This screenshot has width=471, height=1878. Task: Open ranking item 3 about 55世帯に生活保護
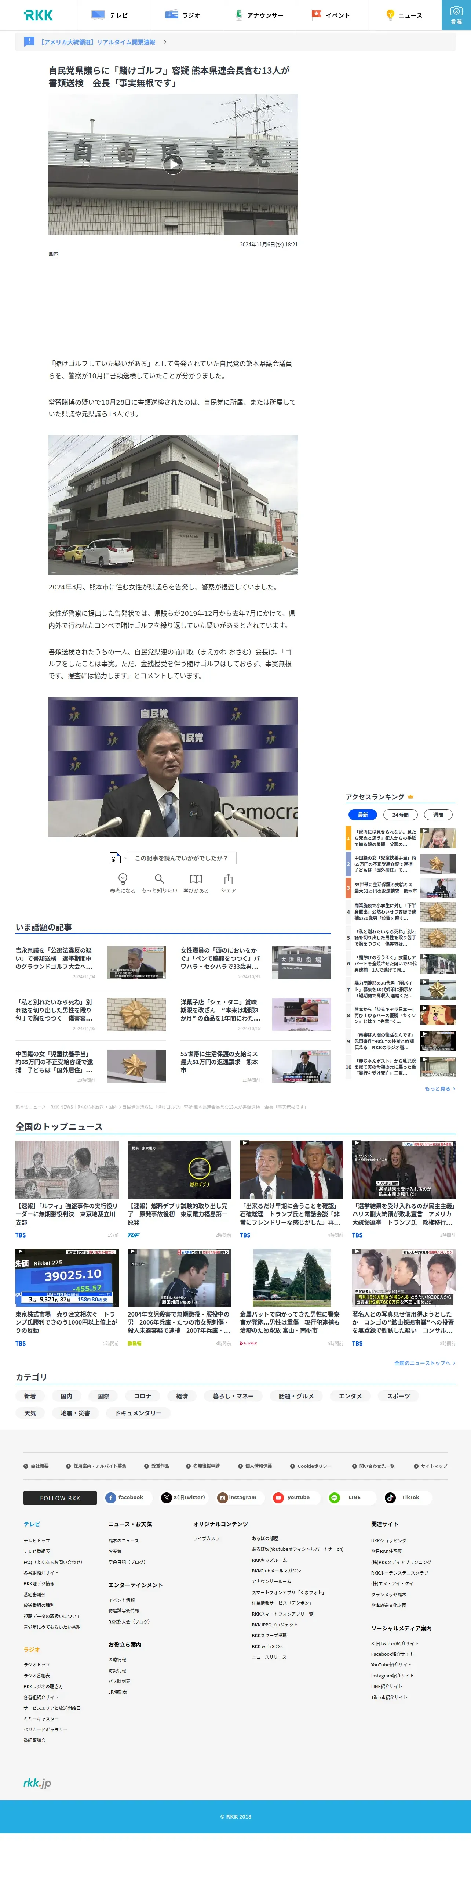[x=400, y=887]
